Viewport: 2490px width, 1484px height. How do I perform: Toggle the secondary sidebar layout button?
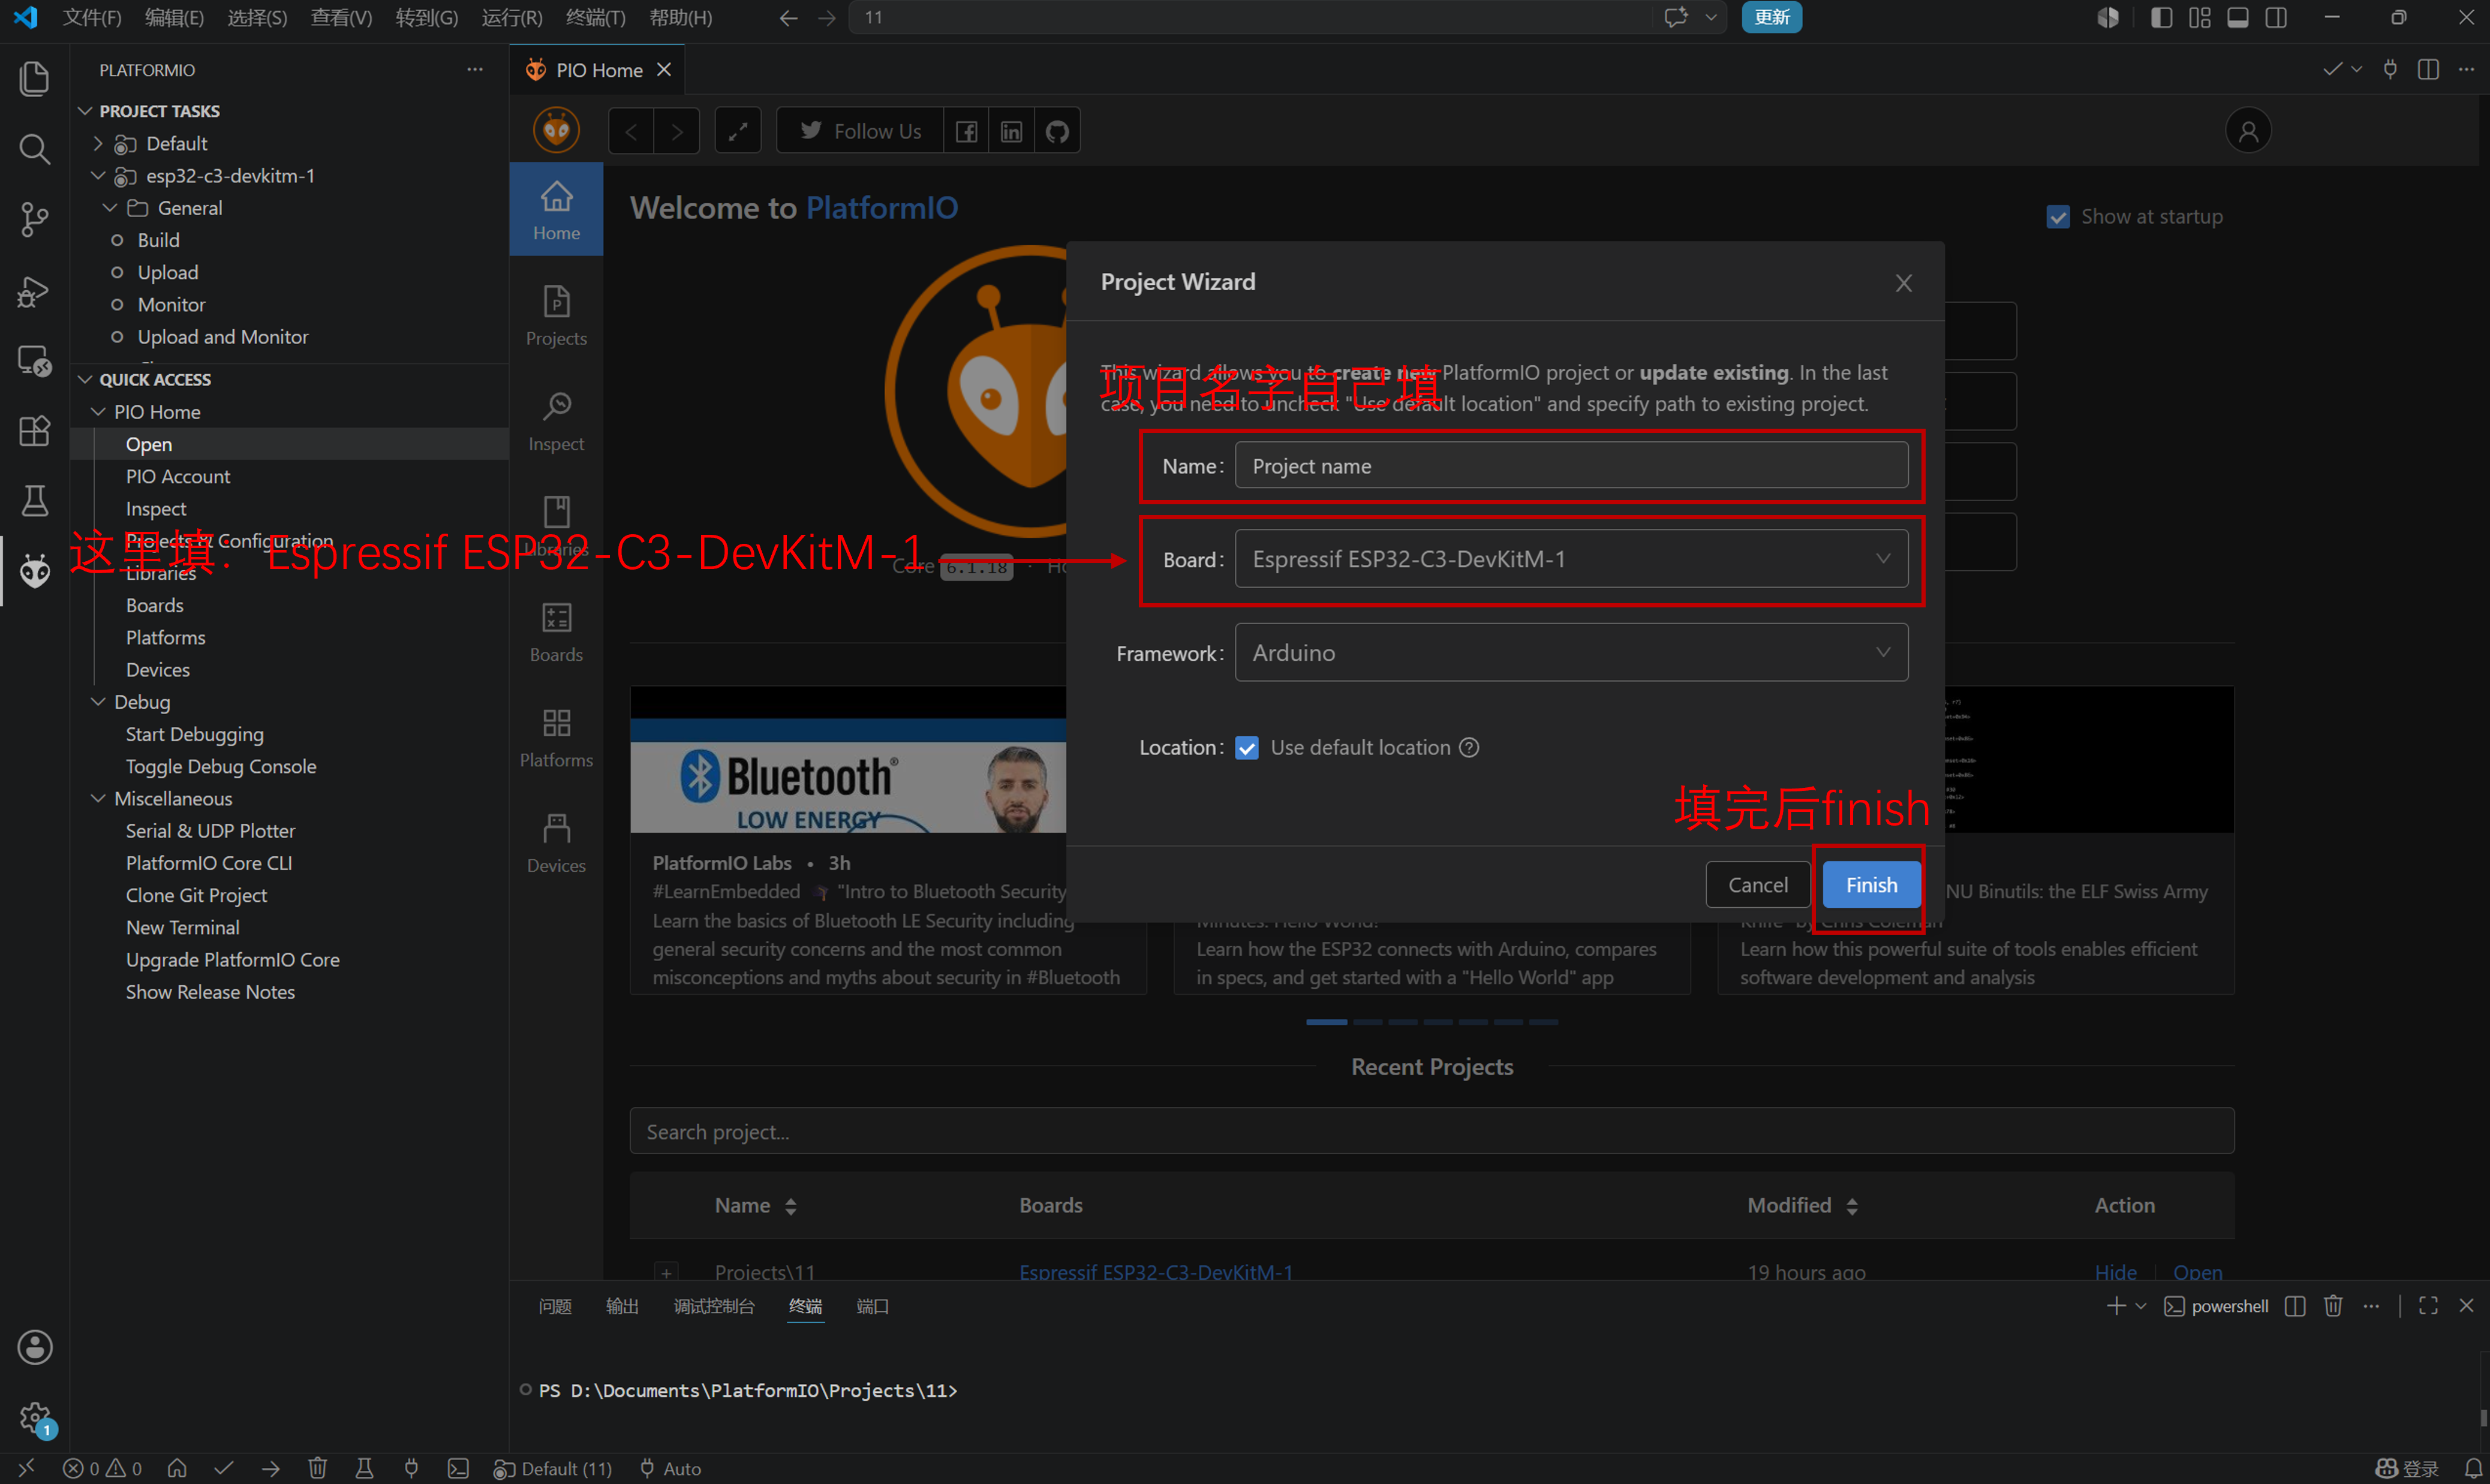[2276, 17]
